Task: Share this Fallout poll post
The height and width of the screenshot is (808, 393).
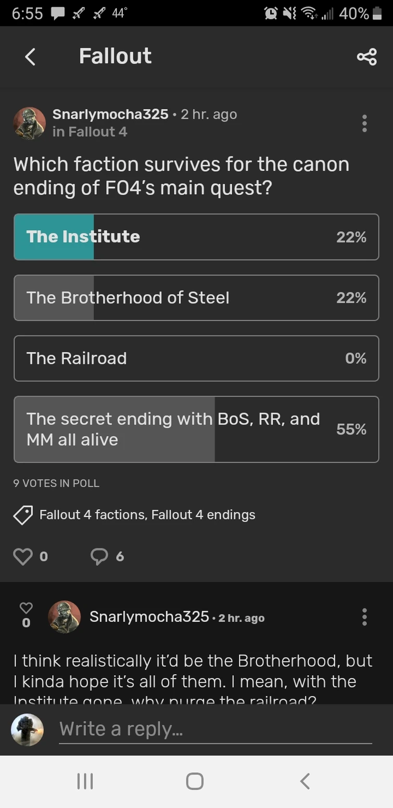Action: 366,57
